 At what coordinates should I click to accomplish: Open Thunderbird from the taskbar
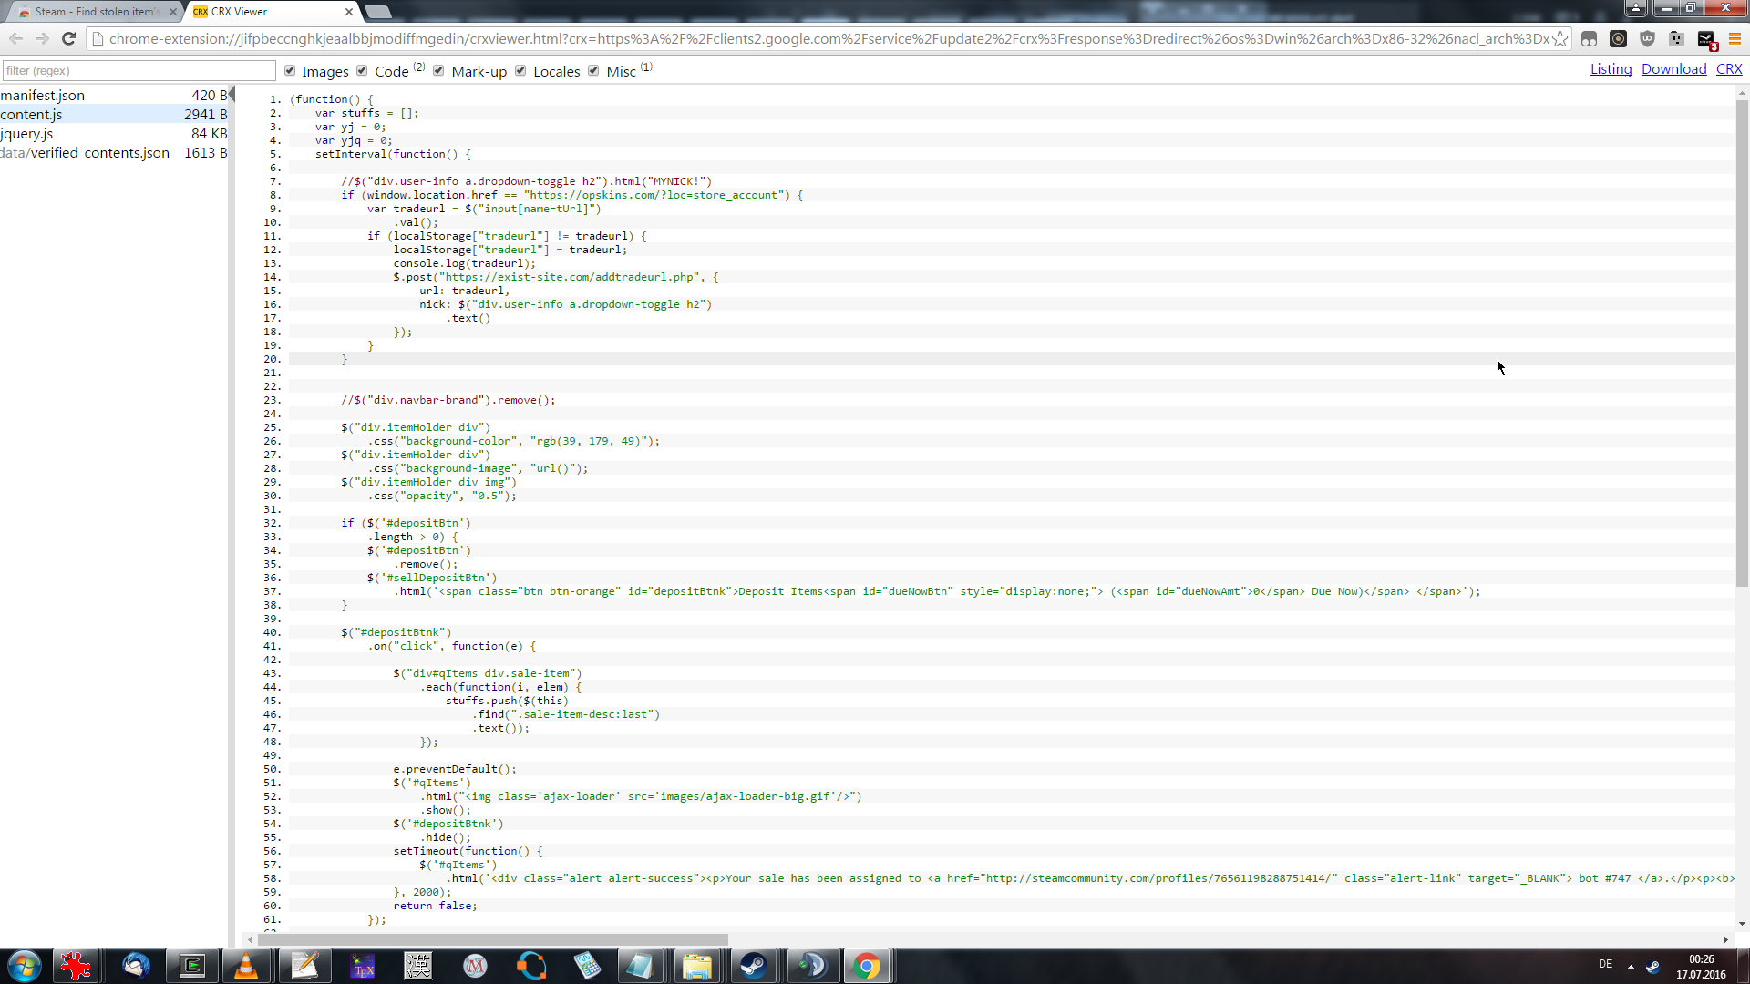pos(136,966)
